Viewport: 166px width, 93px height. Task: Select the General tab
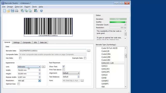pyautogui.click(x=7, y=42)
